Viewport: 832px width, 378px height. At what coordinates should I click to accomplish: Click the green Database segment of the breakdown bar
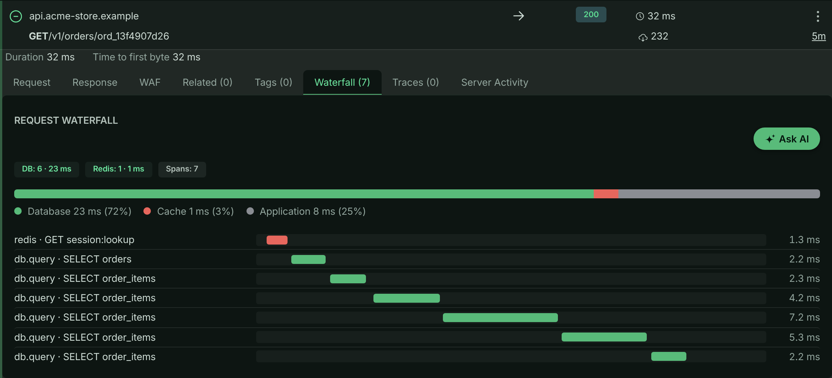pos(304,194)
